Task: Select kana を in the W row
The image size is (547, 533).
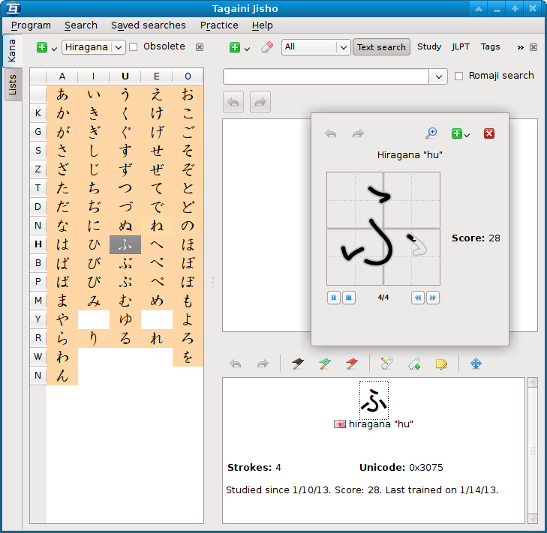Action: (188, 357)
